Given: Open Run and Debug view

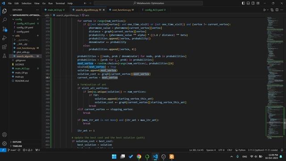Looking at the screenshot, I should point(4,38).
